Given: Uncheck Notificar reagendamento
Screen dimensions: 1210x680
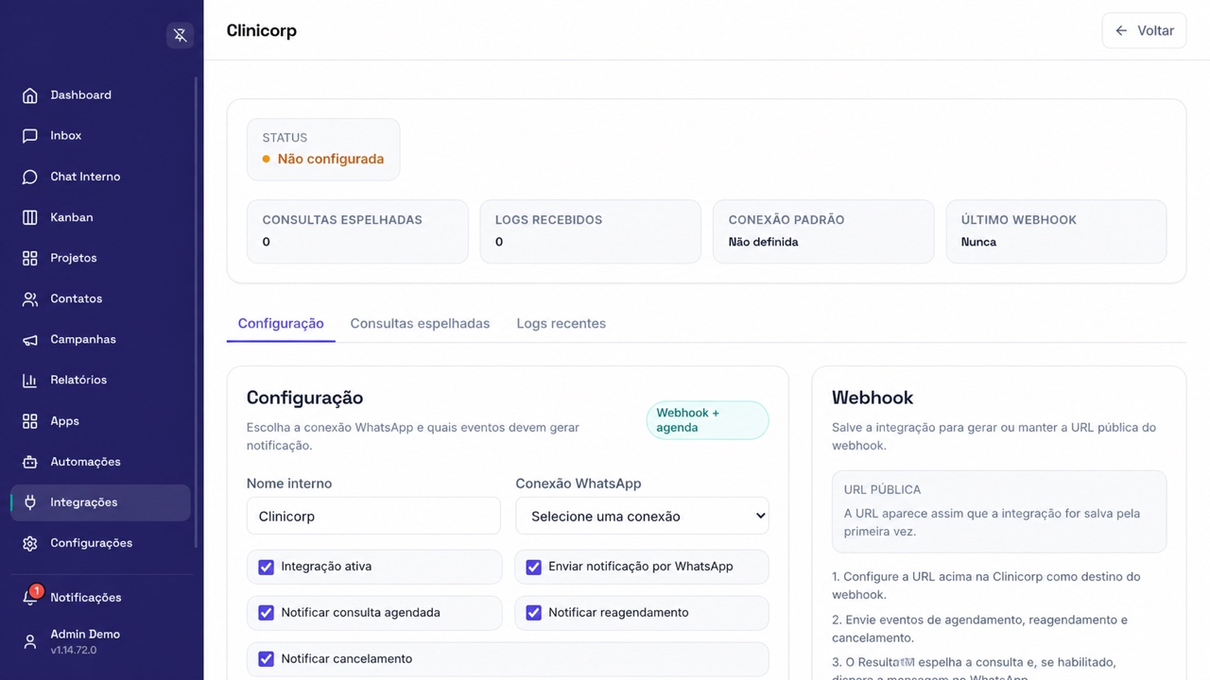Looking at the screenshot, I should pos(533,613).
